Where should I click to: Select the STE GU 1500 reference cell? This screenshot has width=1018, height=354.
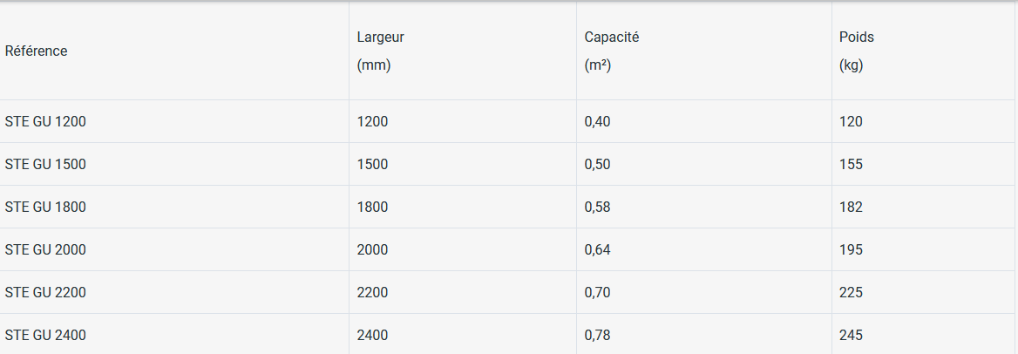45,165
